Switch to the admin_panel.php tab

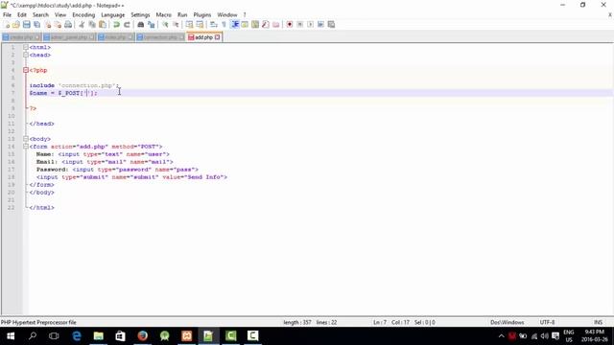click(x=68, y=37)
